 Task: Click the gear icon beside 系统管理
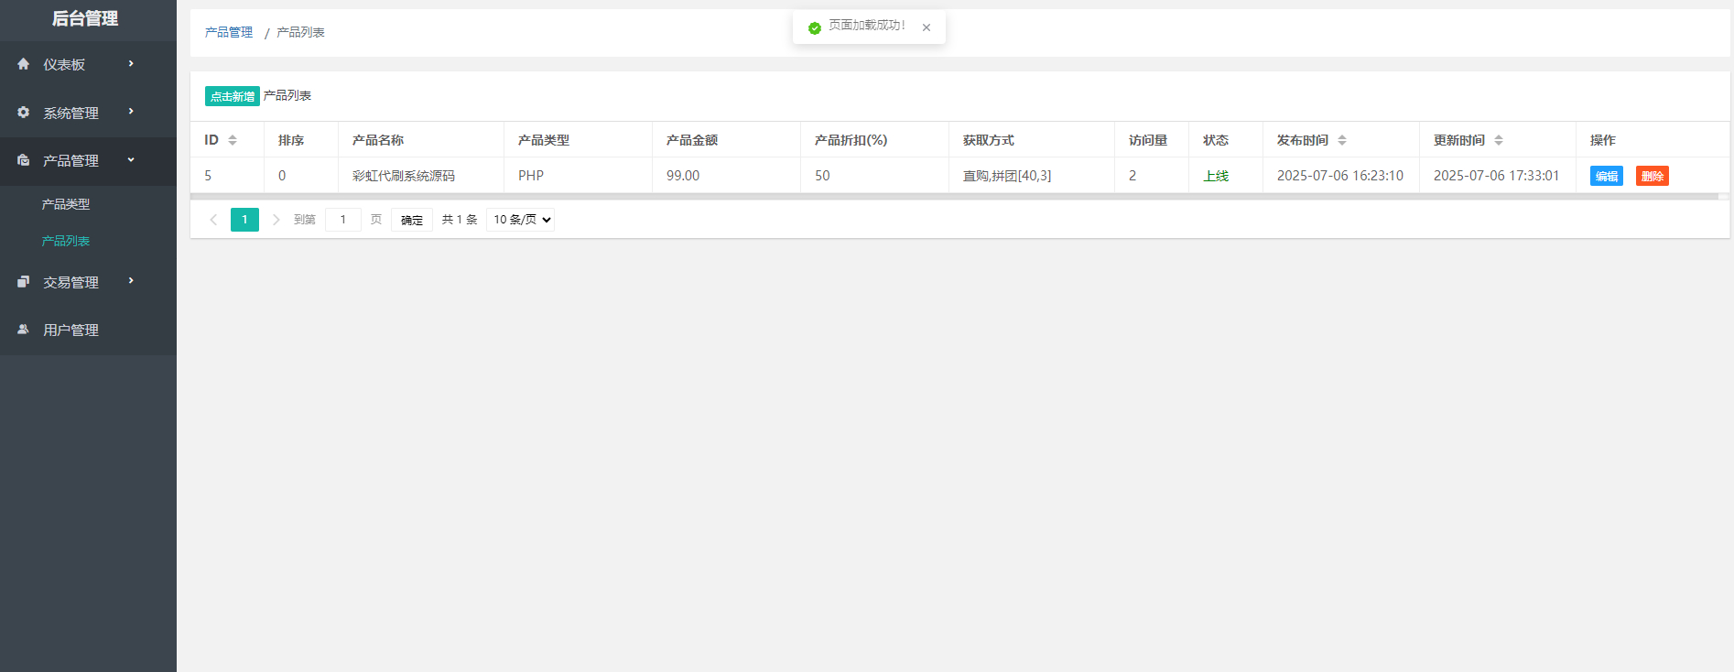[x=24, y=113]
